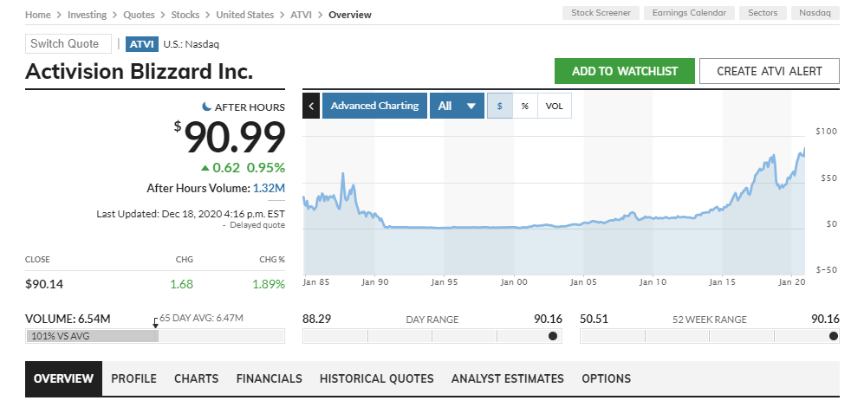
Task: Open Advanced Charting
Action: point(374,106)
